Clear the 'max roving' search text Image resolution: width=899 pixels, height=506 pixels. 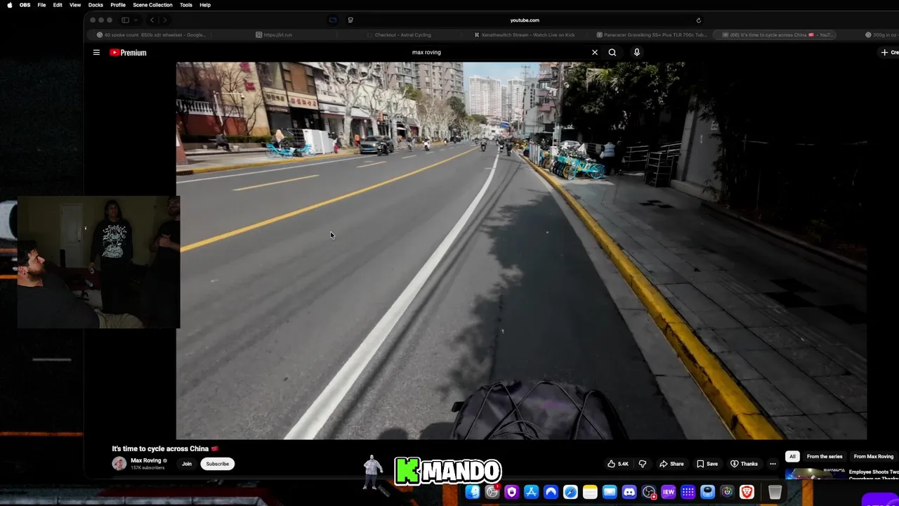click(x=595, y=52)
